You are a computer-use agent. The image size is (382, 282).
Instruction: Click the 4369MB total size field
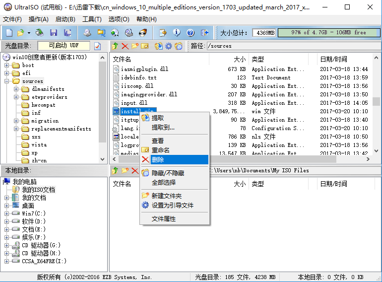[264, 33]
